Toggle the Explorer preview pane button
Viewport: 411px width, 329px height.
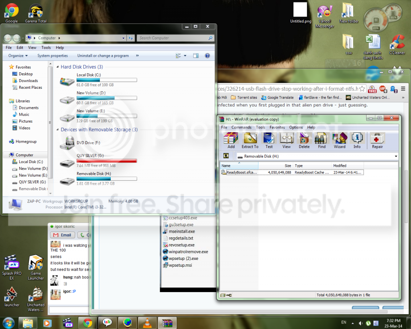point(196,55)
